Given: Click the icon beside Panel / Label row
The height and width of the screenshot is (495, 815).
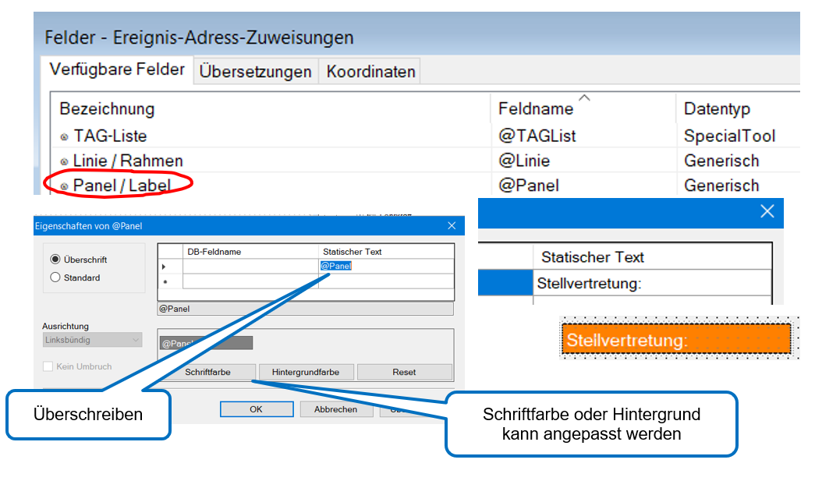Looking at the screenshot, I should click(64, 186).
